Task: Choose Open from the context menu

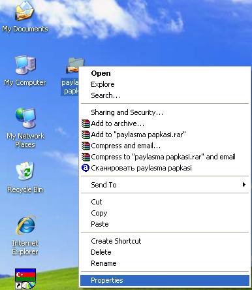Action: (165, 73)
